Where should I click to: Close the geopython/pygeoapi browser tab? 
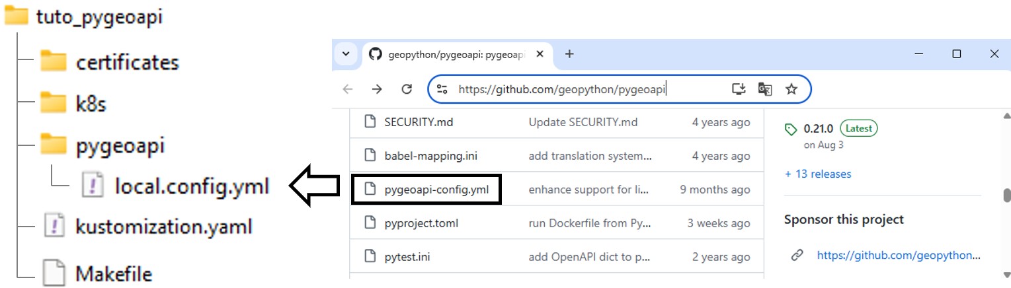(x=540, y=54)
